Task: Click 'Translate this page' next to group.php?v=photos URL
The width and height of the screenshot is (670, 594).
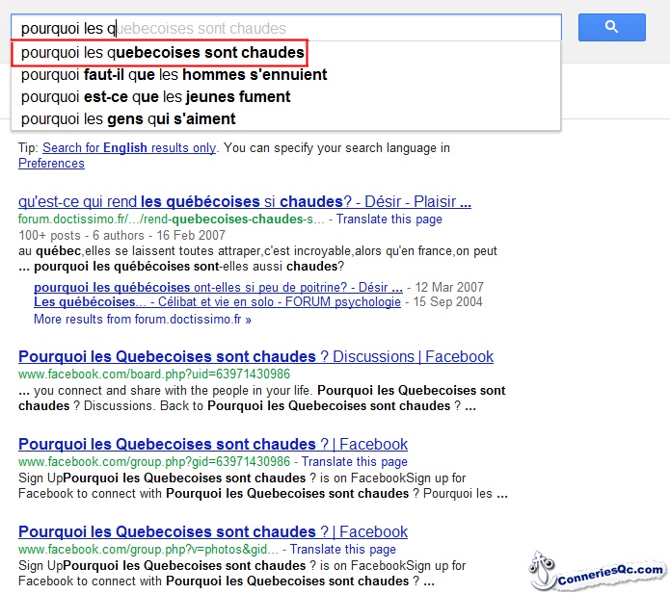Action: [342, 549]
